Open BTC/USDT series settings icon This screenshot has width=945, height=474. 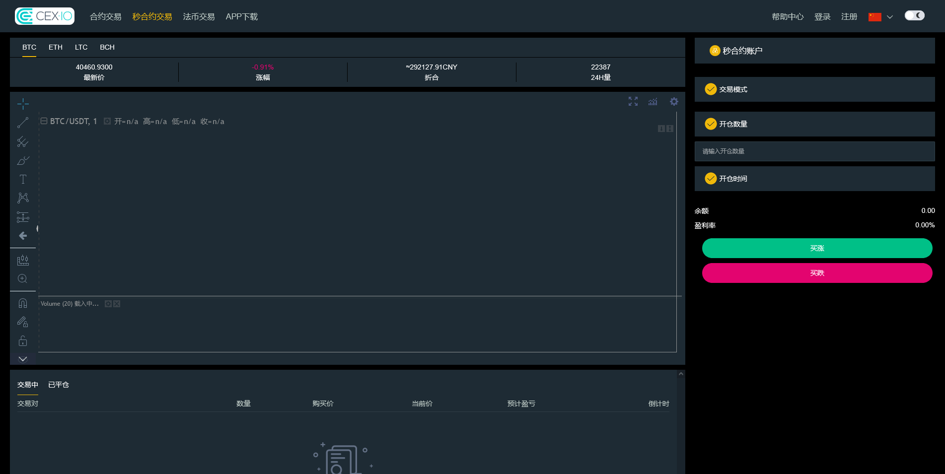pyautogui.click(x=107, y=121)
